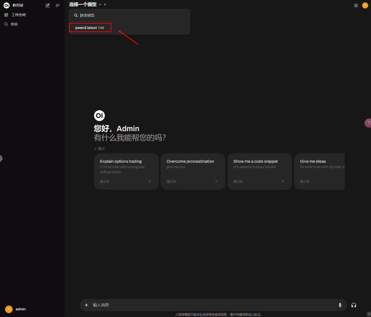Click the Give me ideas suggestion
Screen dimensions: 371x317
[x=319, y=171]
